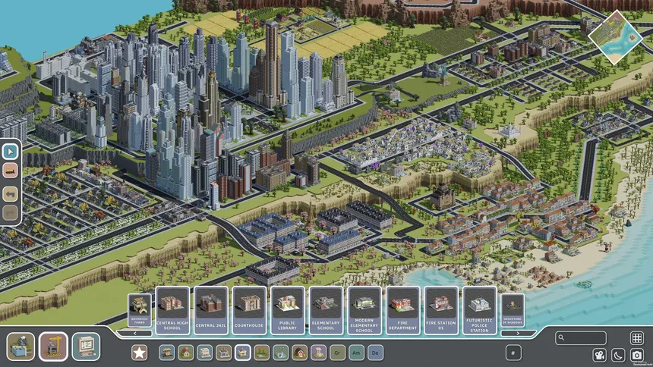Click the undo arrow in left panel
Image resolution: width=653 pixels, height=367 pixels.
coord(11,194)
